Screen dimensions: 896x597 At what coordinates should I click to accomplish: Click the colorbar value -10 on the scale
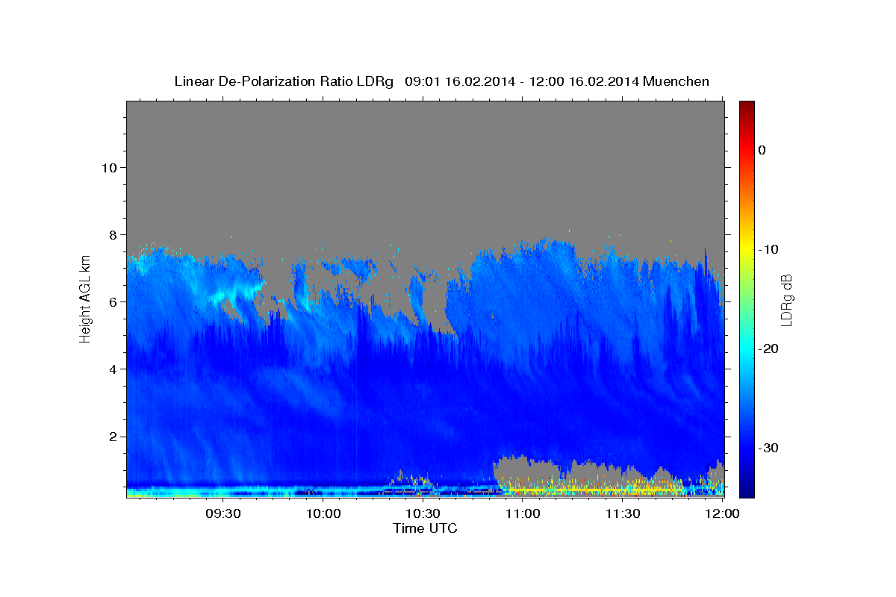(x=768, y=249)
